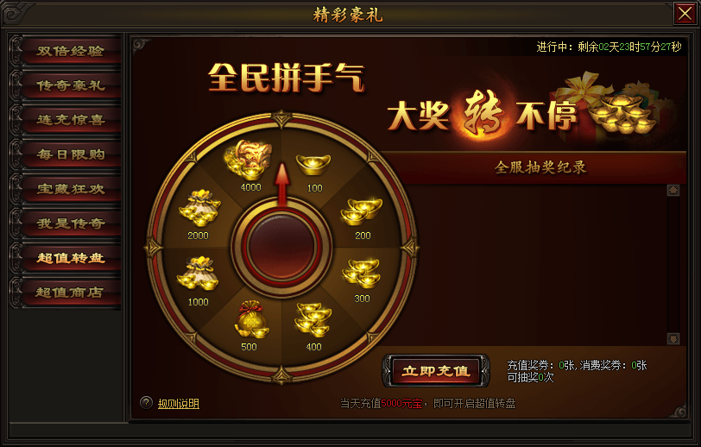
Task: Open the 规则说明 rules link
Action: [179, 404]
